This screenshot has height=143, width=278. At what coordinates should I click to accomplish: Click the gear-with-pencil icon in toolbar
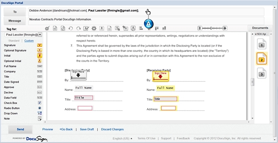coord(47,28)
